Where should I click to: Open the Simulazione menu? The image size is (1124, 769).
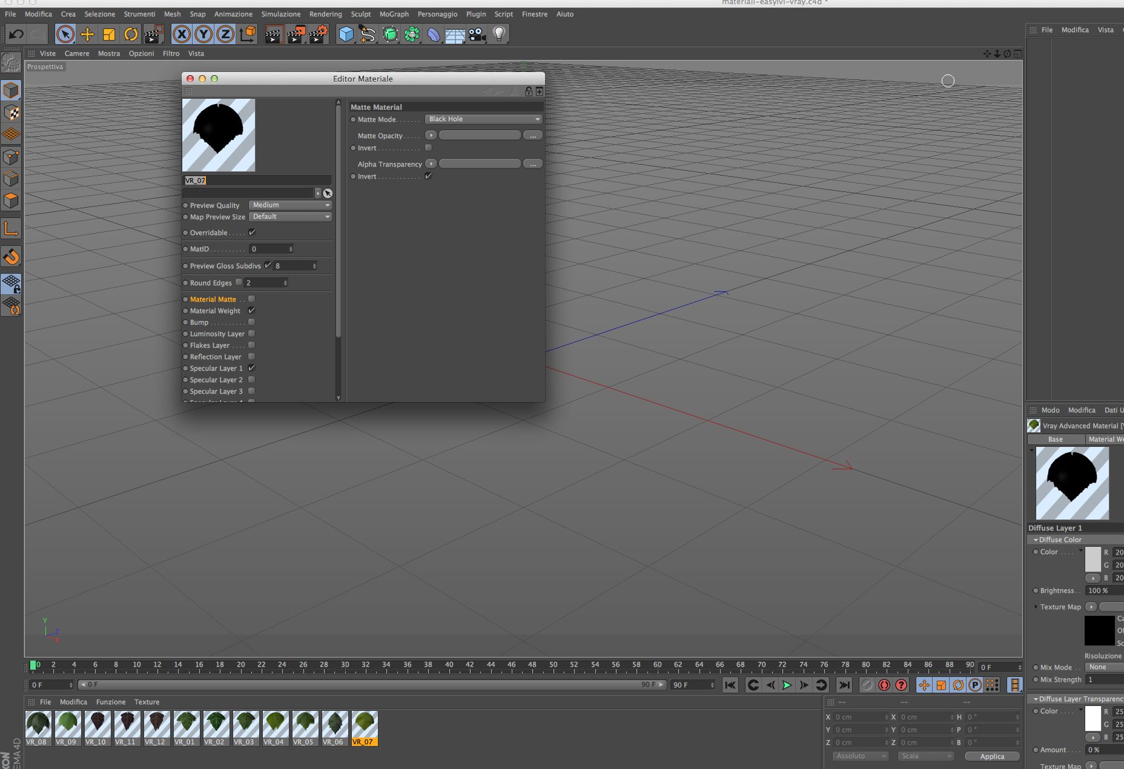281,14
